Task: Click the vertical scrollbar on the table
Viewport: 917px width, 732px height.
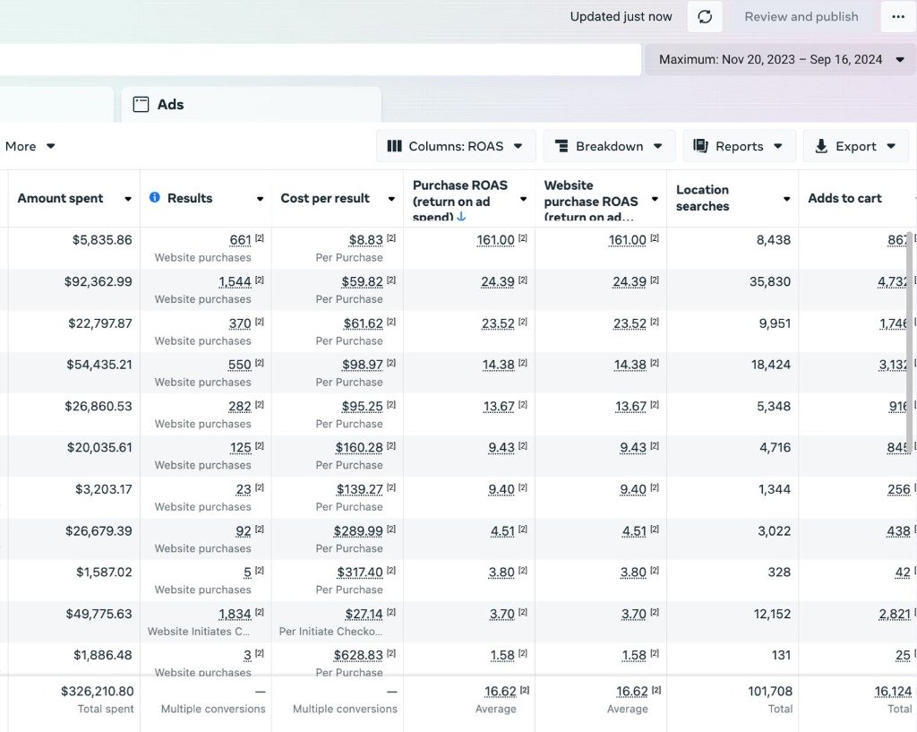Action: (910, 340)
